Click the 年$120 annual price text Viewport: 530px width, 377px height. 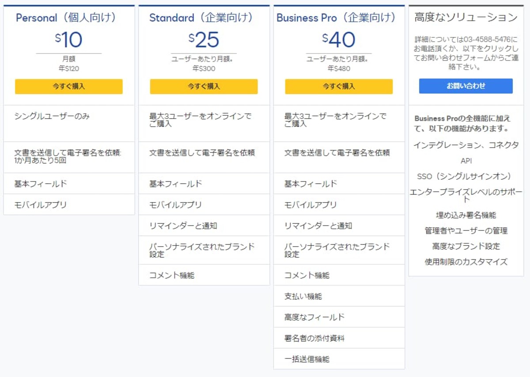pyautogui.click(x=69, y=67)
